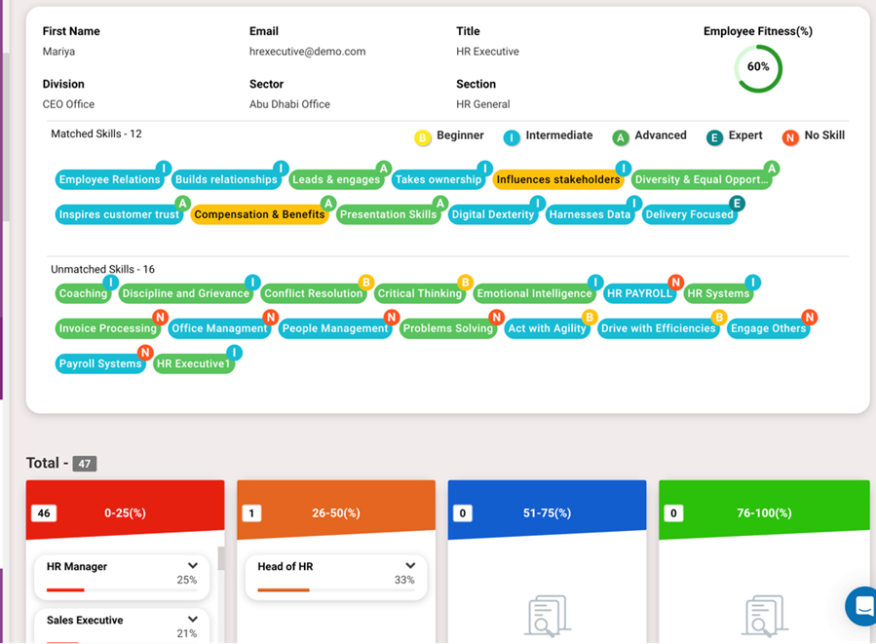Click the Compensation & Benefits skill tag
876x644 pixels.
(259, 214)
